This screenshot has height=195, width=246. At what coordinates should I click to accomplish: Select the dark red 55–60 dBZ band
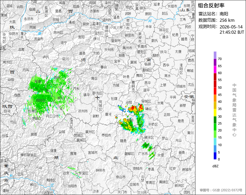point(215,77)
